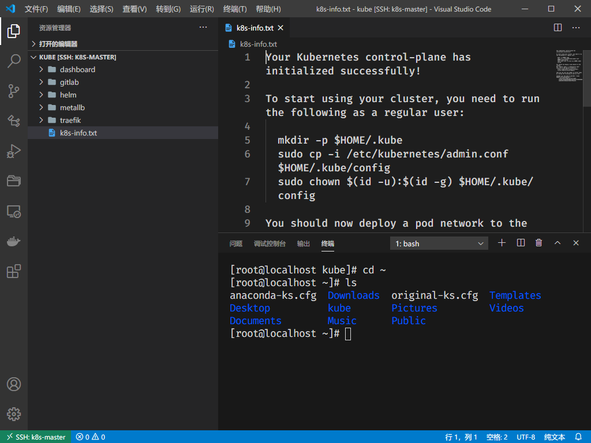The width and height of the screenshot is (591, 443).
Task: Create a new terminal with plus icon
Action: (502, 243)
